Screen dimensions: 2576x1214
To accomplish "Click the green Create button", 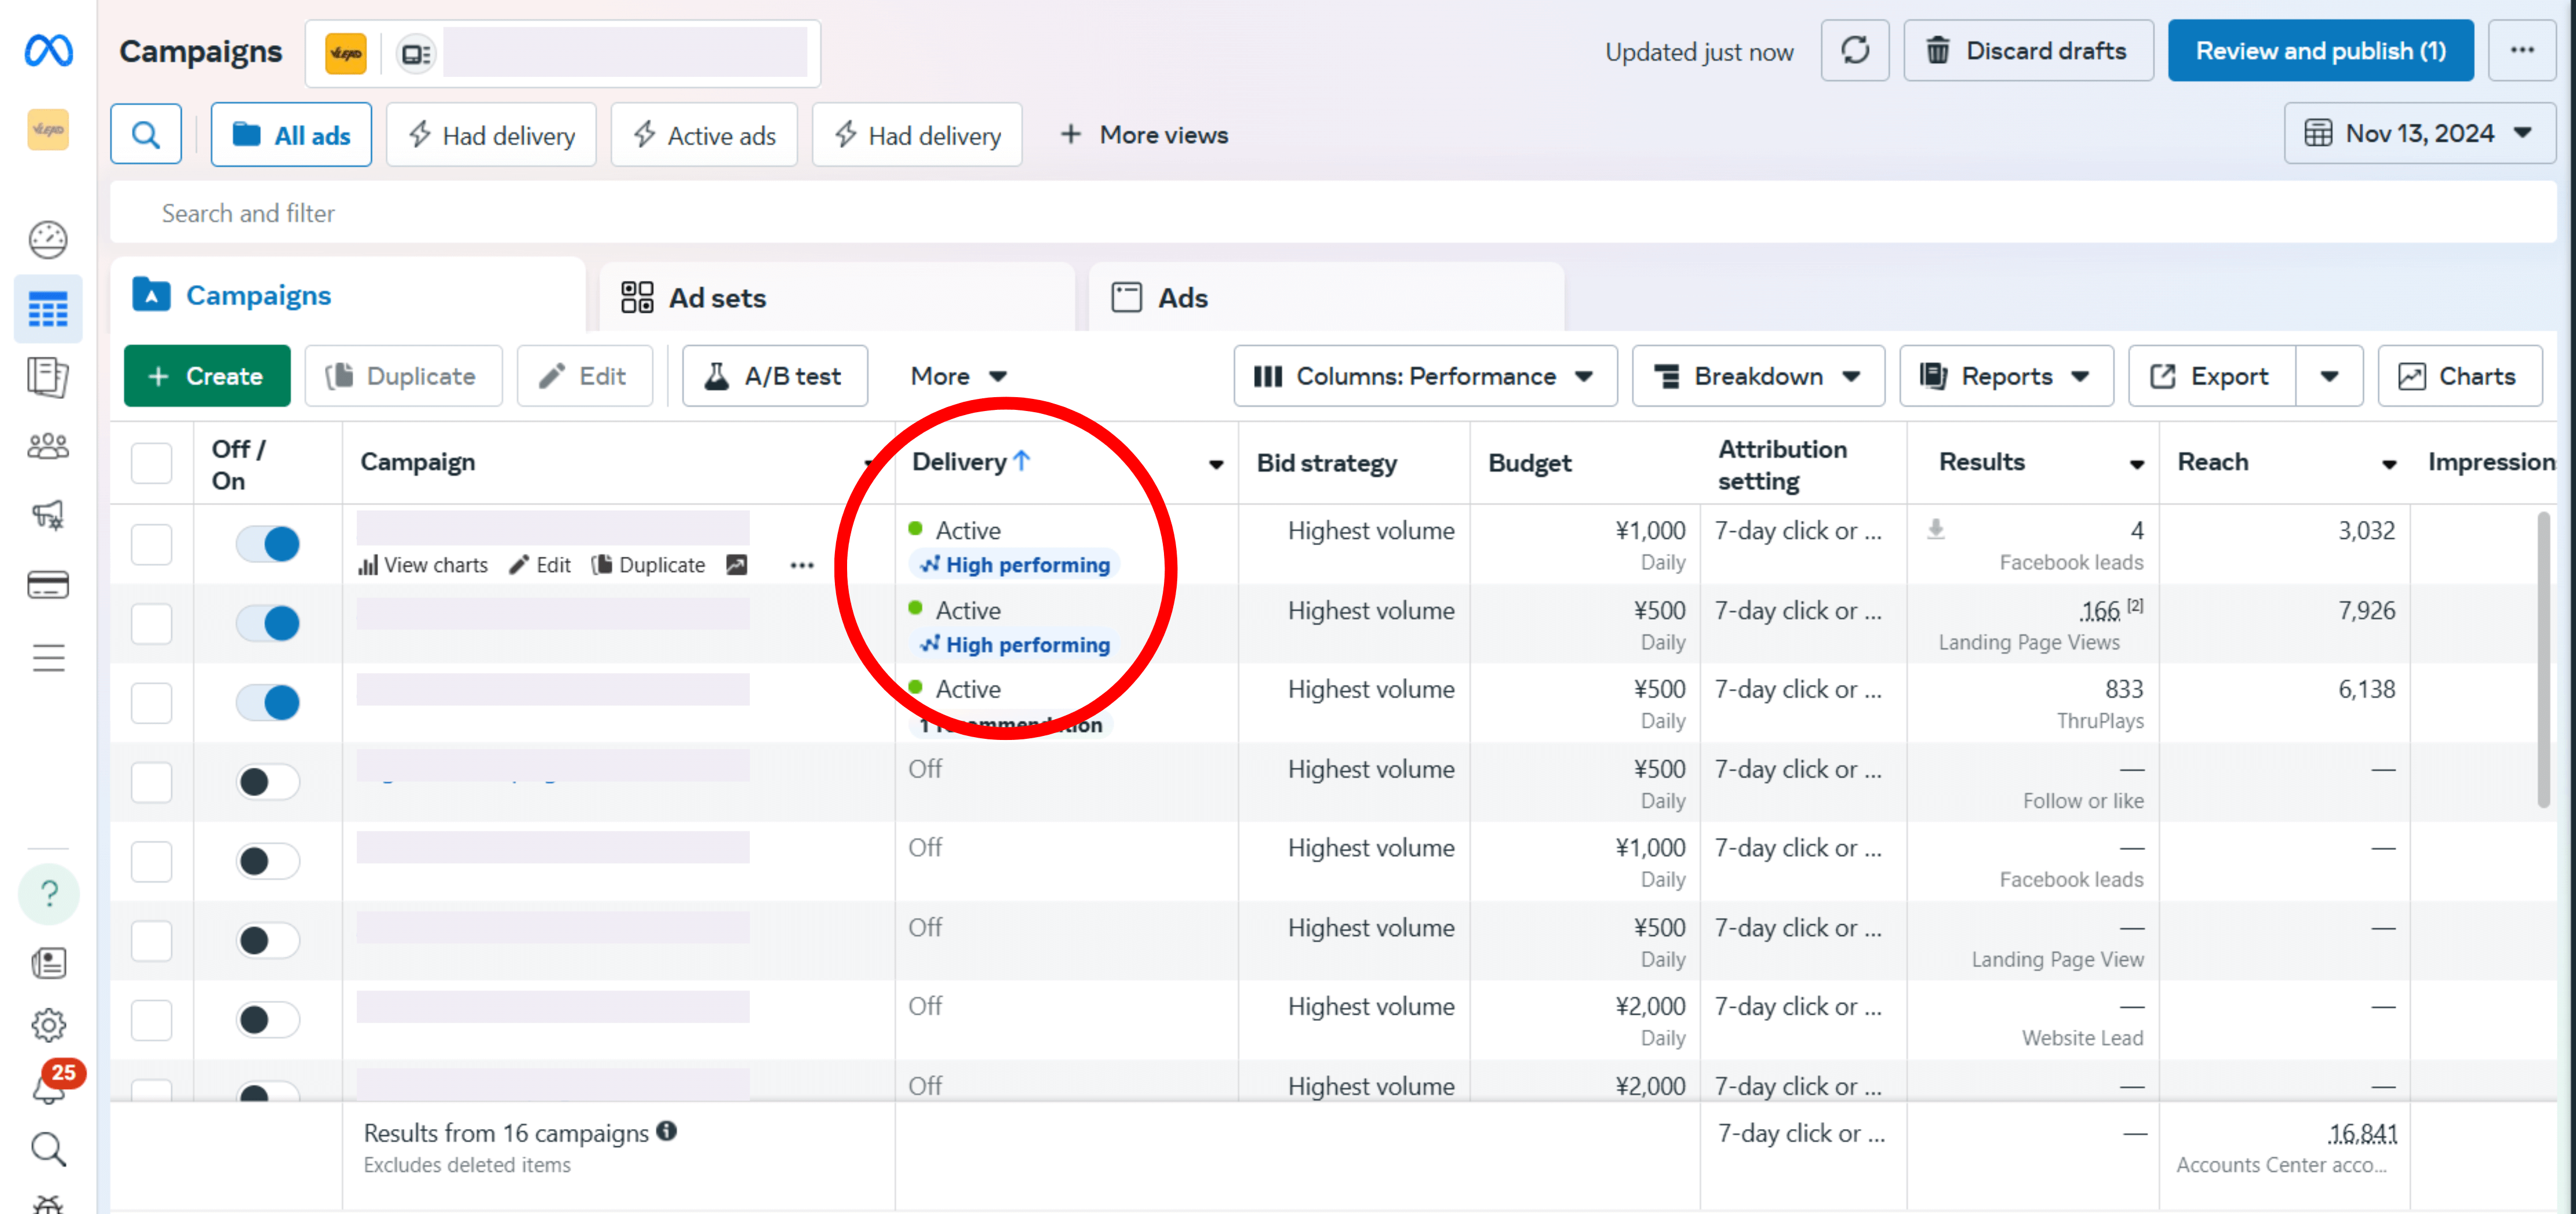I will (207, 376).
